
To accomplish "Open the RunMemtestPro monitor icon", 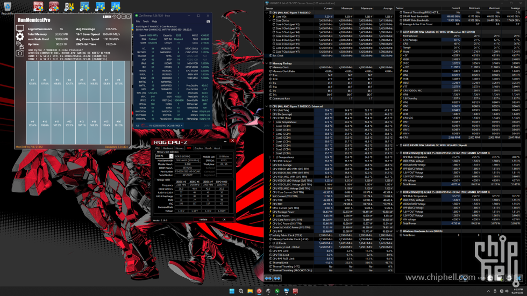I will click(20, 28).
